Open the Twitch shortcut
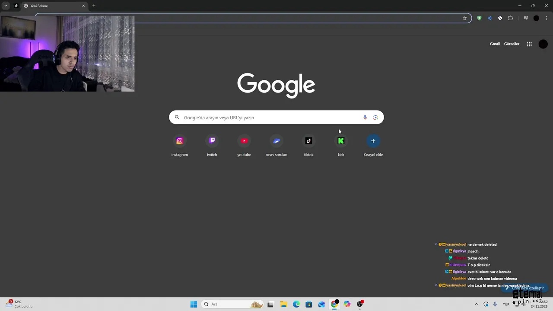Screen dimensions: 553x311 (212, 146)
